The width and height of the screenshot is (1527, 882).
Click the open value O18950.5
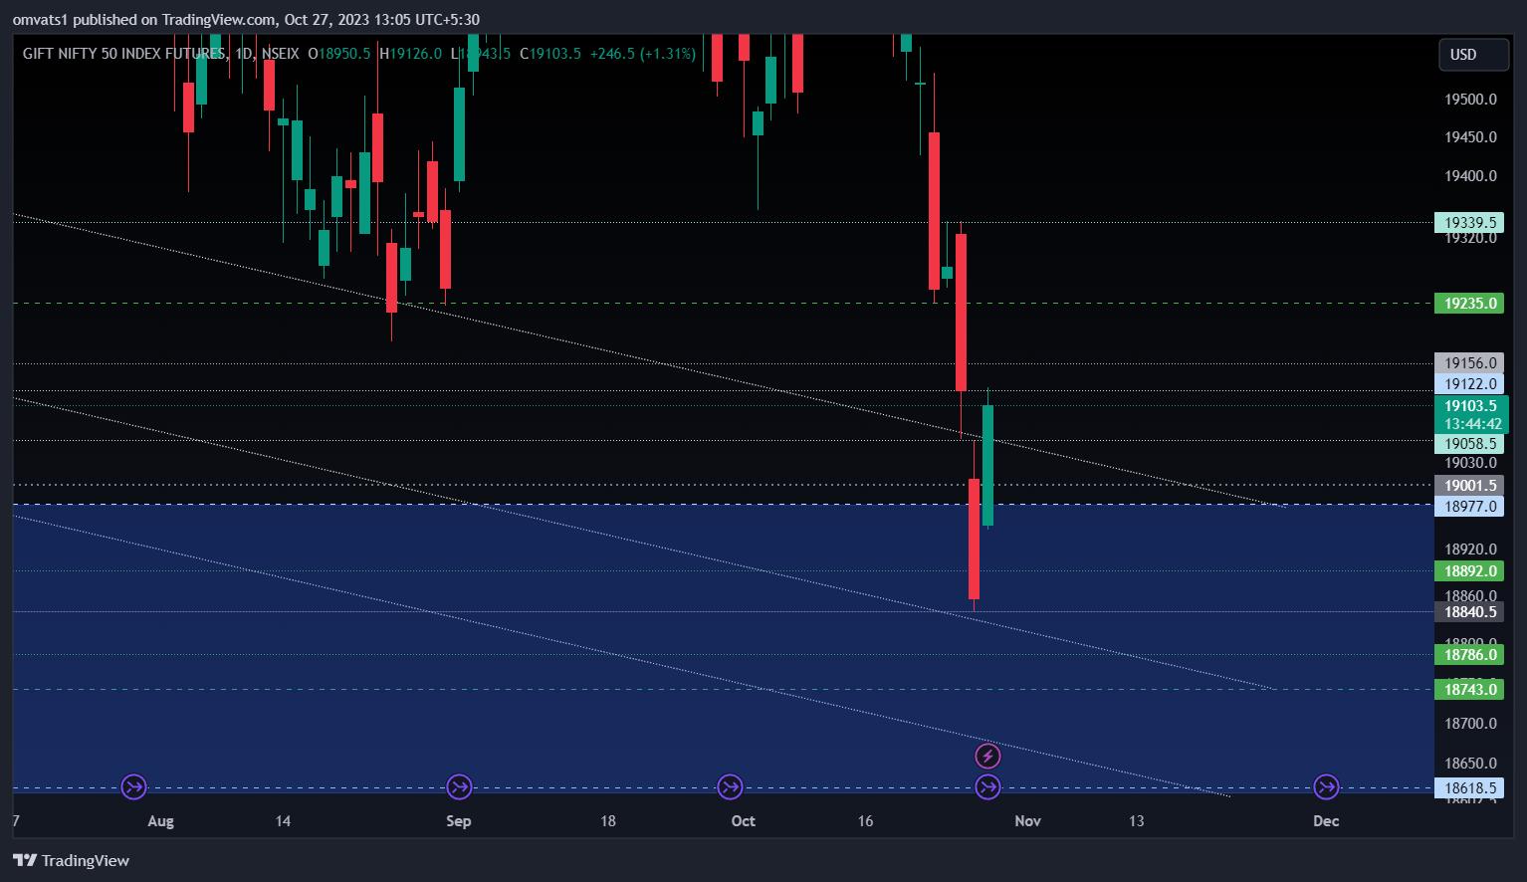339,54
